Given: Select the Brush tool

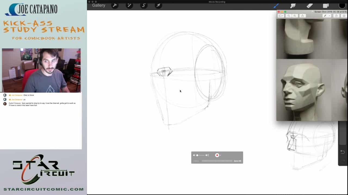Looking at the screenshot, I should [276, 6].
